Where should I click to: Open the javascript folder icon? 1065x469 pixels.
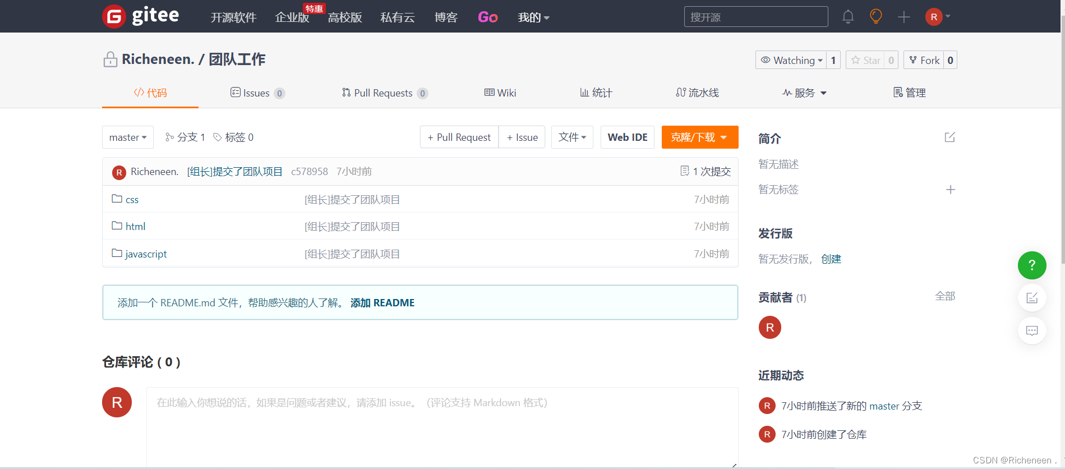tap(117, 253)
